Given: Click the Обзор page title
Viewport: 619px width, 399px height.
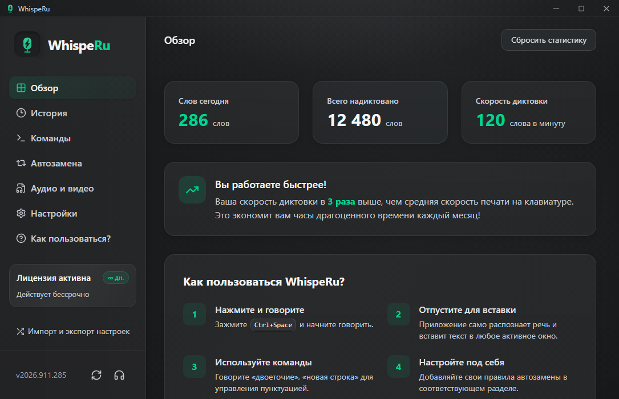Looking at the screenshot, I should click(x=180, y=40).
